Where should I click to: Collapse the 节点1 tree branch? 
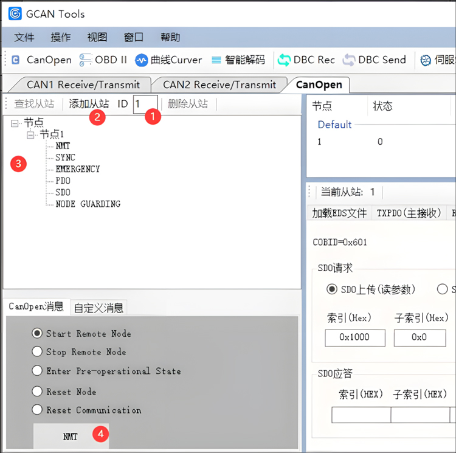(x=30, y=134)
